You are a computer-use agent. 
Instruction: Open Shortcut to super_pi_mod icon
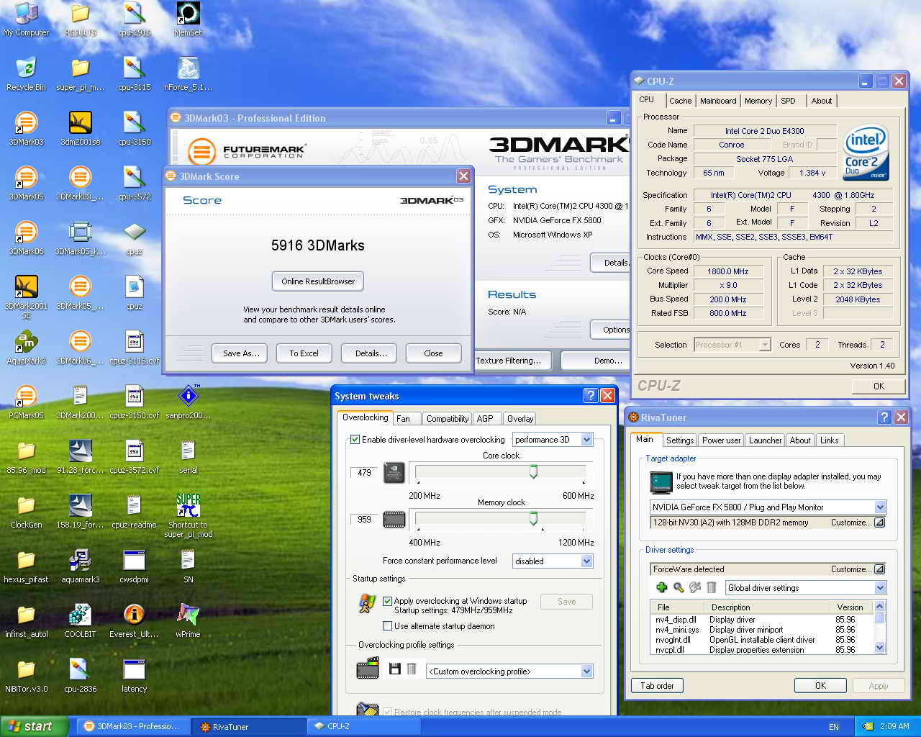(188, 516)
